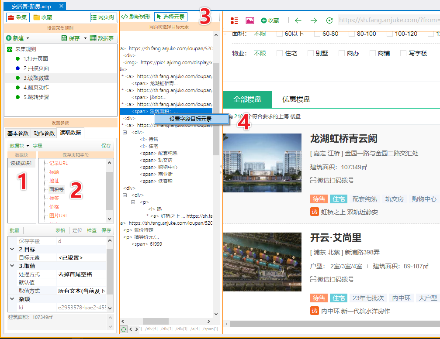The height and width of the screenshot is (339, 440).
Task: Check the 别墅 property checkbox
Action: point(311,53)
